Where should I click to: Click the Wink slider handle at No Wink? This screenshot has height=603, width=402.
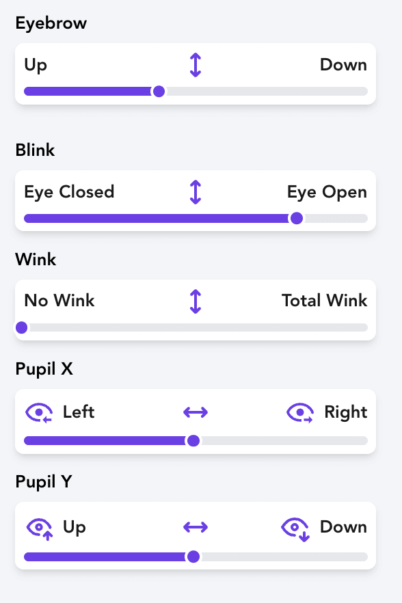pos(22,327)
